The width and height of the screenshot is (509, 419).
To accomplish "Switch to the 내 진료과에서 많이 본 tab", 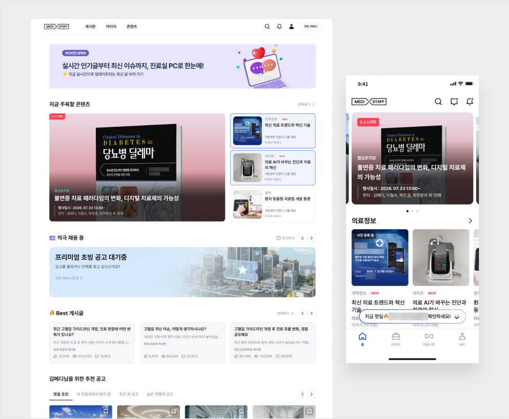I will pos(93,394).
